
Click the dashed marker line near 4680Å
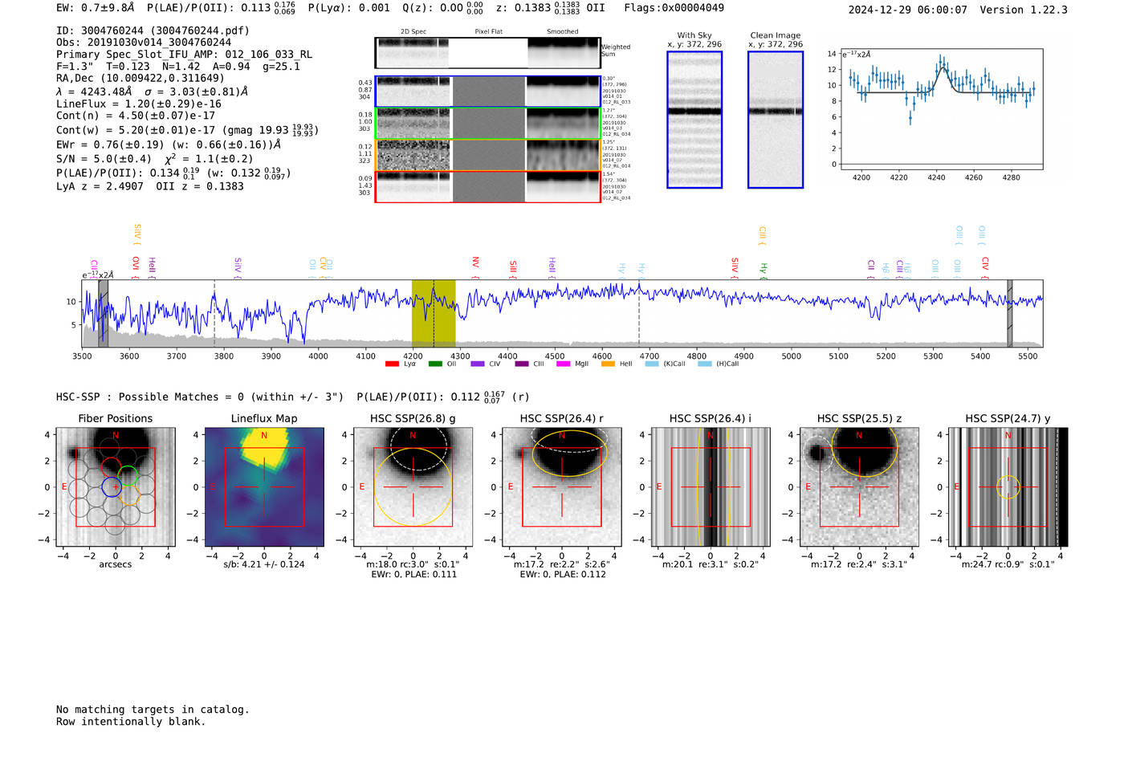click(x=639, y=313)
